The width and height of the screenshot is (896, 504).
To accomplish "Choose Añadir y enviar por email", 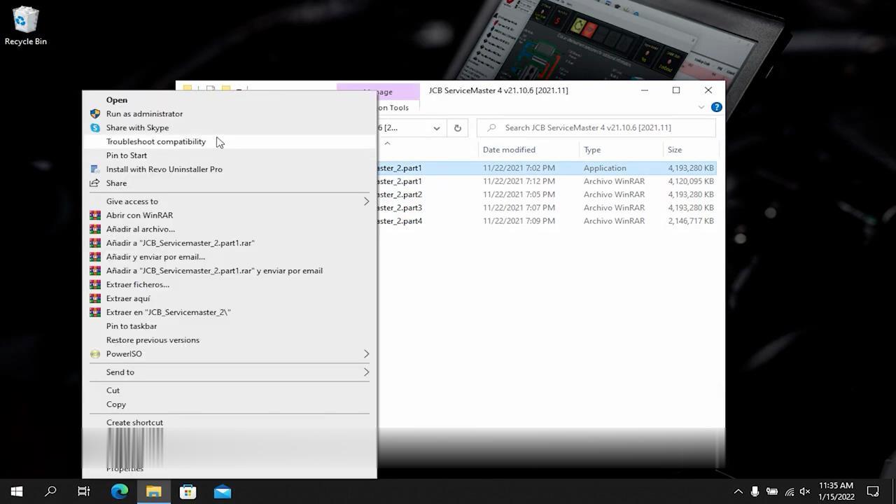I will point(155,257).
